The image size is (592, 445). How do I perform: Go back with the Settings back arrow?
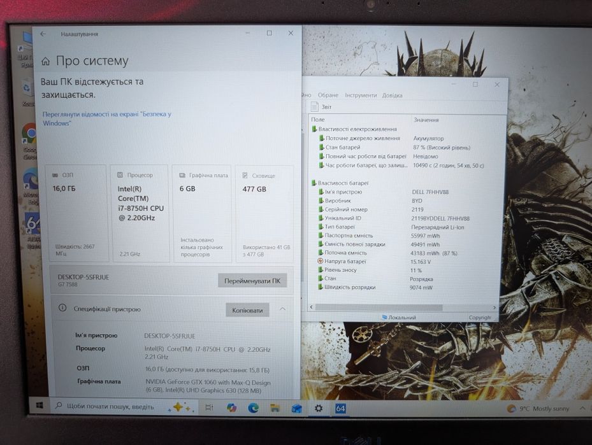(43, 34)
